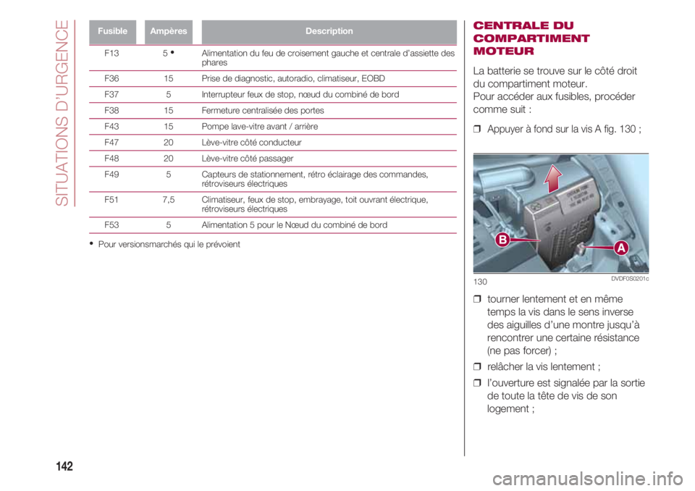This screenshot has height=491, width=695.
Task: Click the bullet box before 'tourner lentement'
Action: [477, 299]
